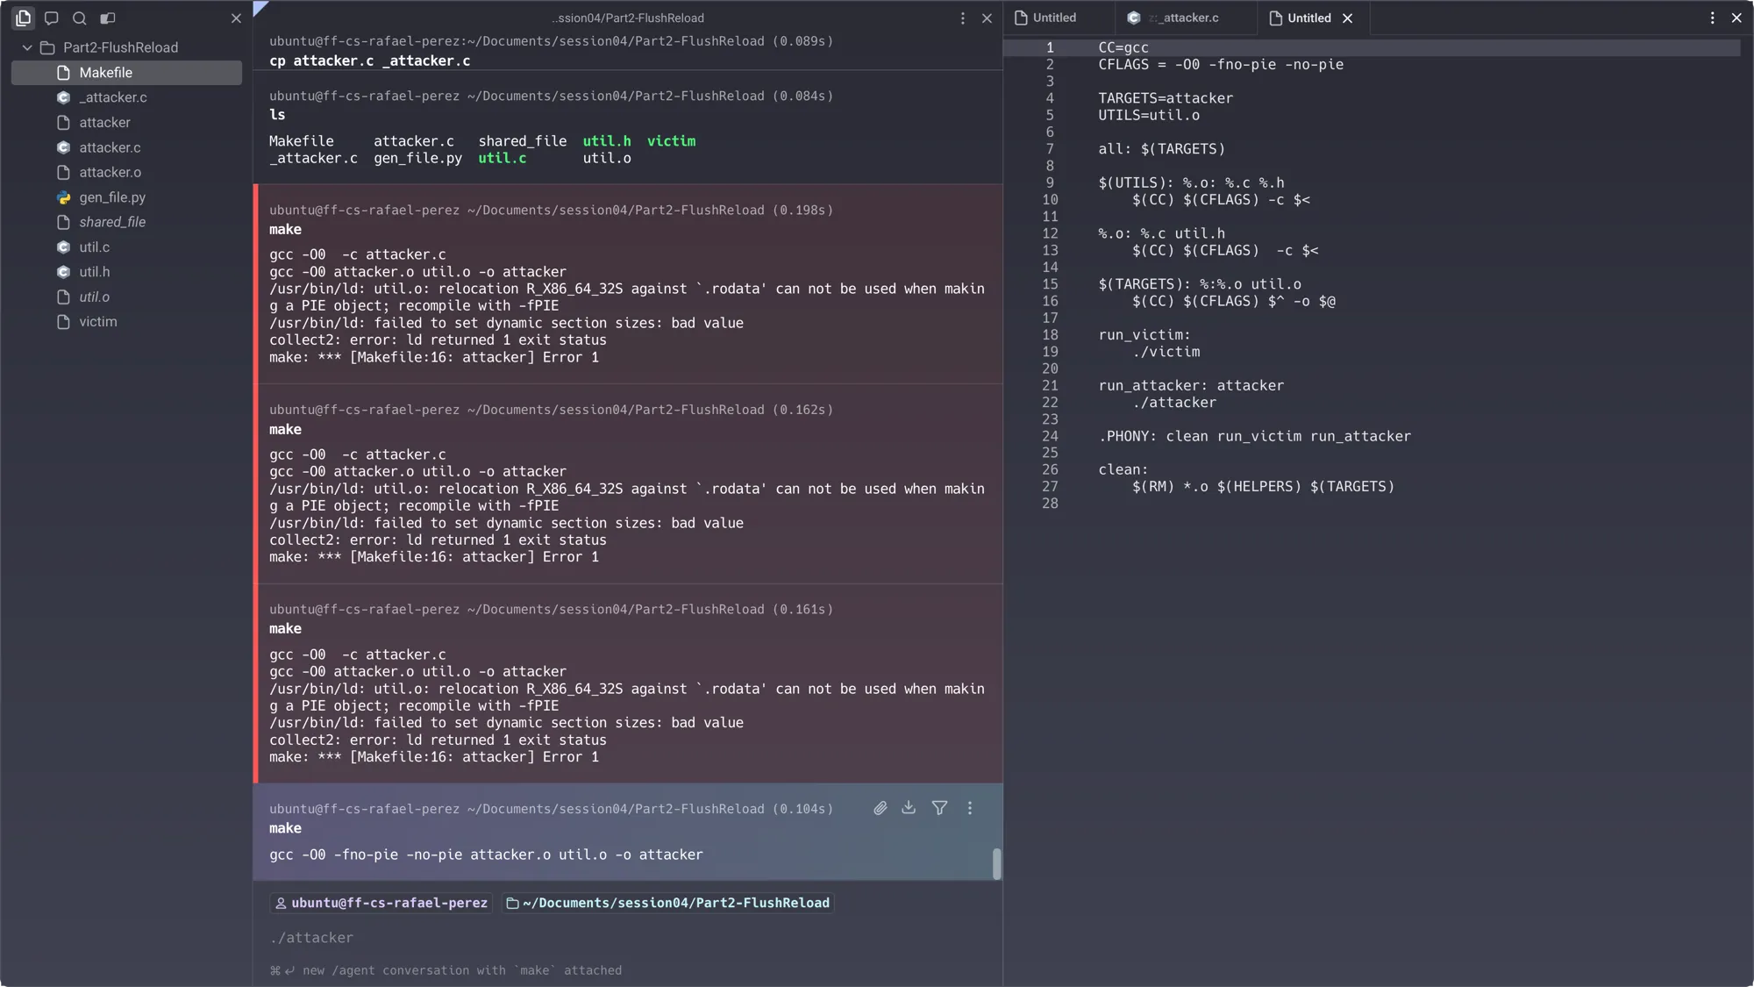Click the ubuntu@ff-cs-rafael-perez prompt chip
The image size is (1754, 987).
381,903
